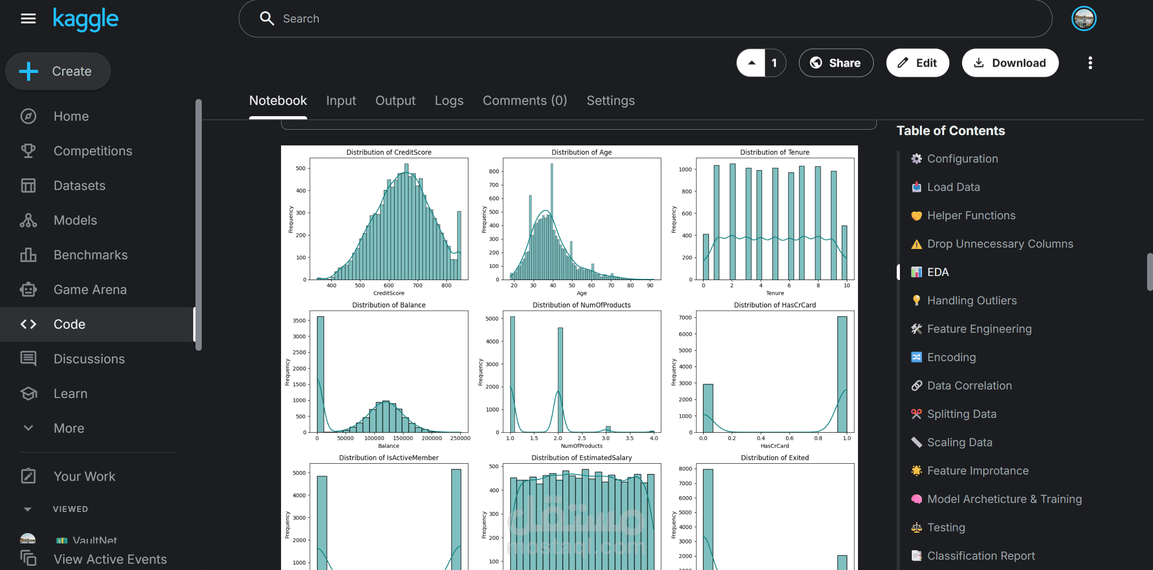Click the Share button
The height and width of the screenshot is (570, 1153).
pyautogui.click(x=836, y=63)
